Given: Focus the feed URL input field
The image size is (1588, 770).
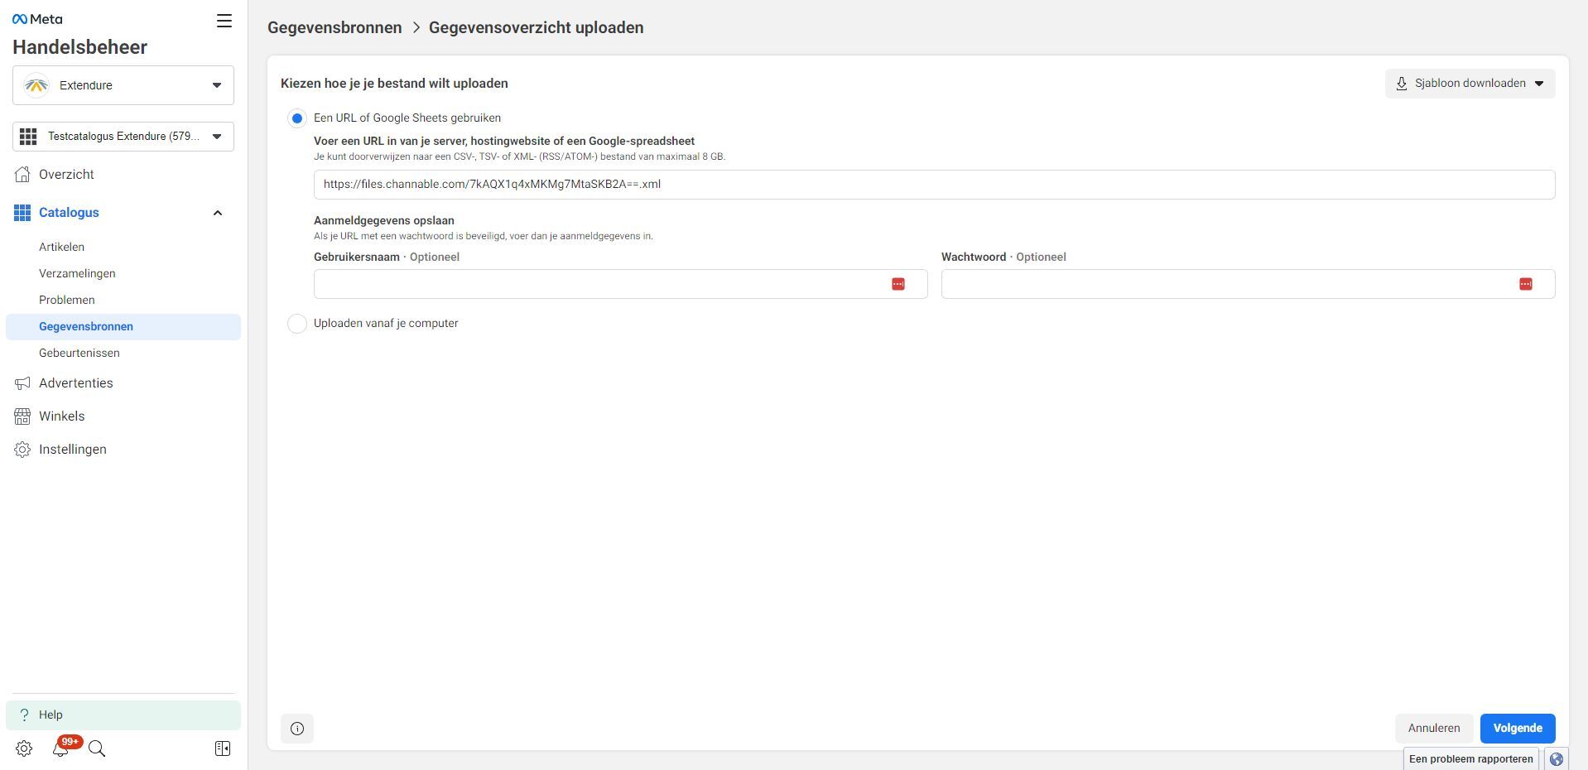Looking at the screenshot, I should [934, 185].
